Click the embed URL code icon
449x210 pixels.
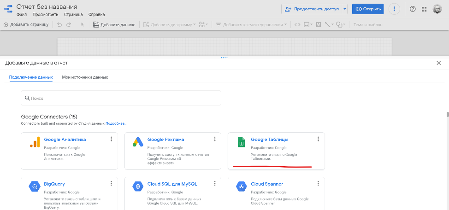coord(297,25)
